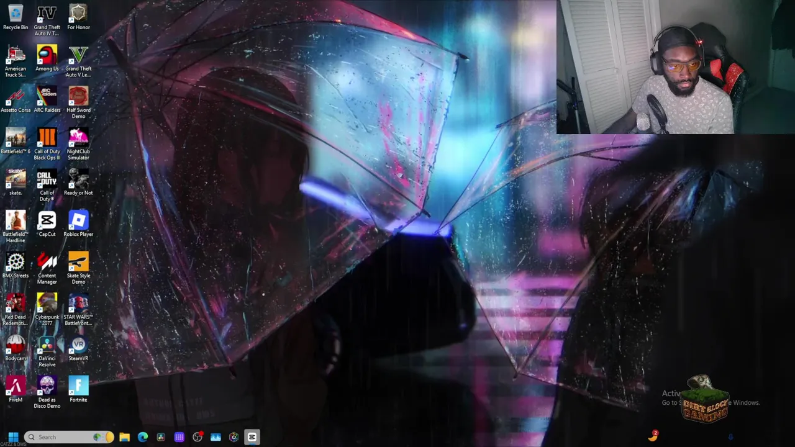Open DaVinci Resolve from the taskbar
This screenshot has width=795, height=447.
(161, 437)
